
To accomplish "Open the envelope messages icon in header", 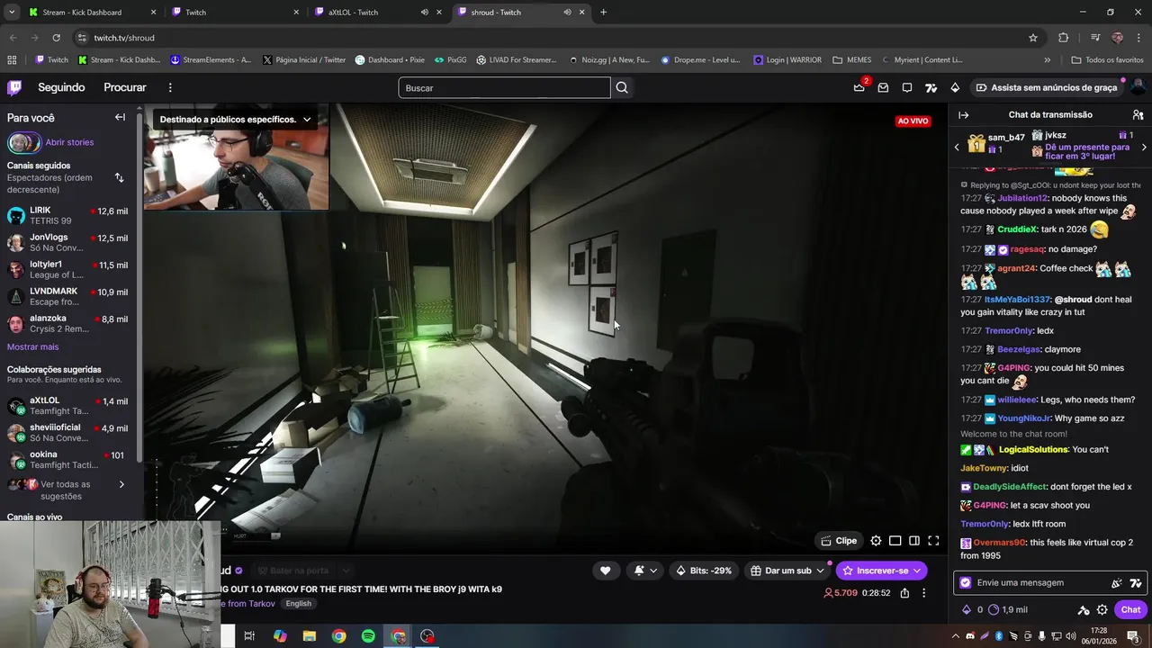I will 883,87.
